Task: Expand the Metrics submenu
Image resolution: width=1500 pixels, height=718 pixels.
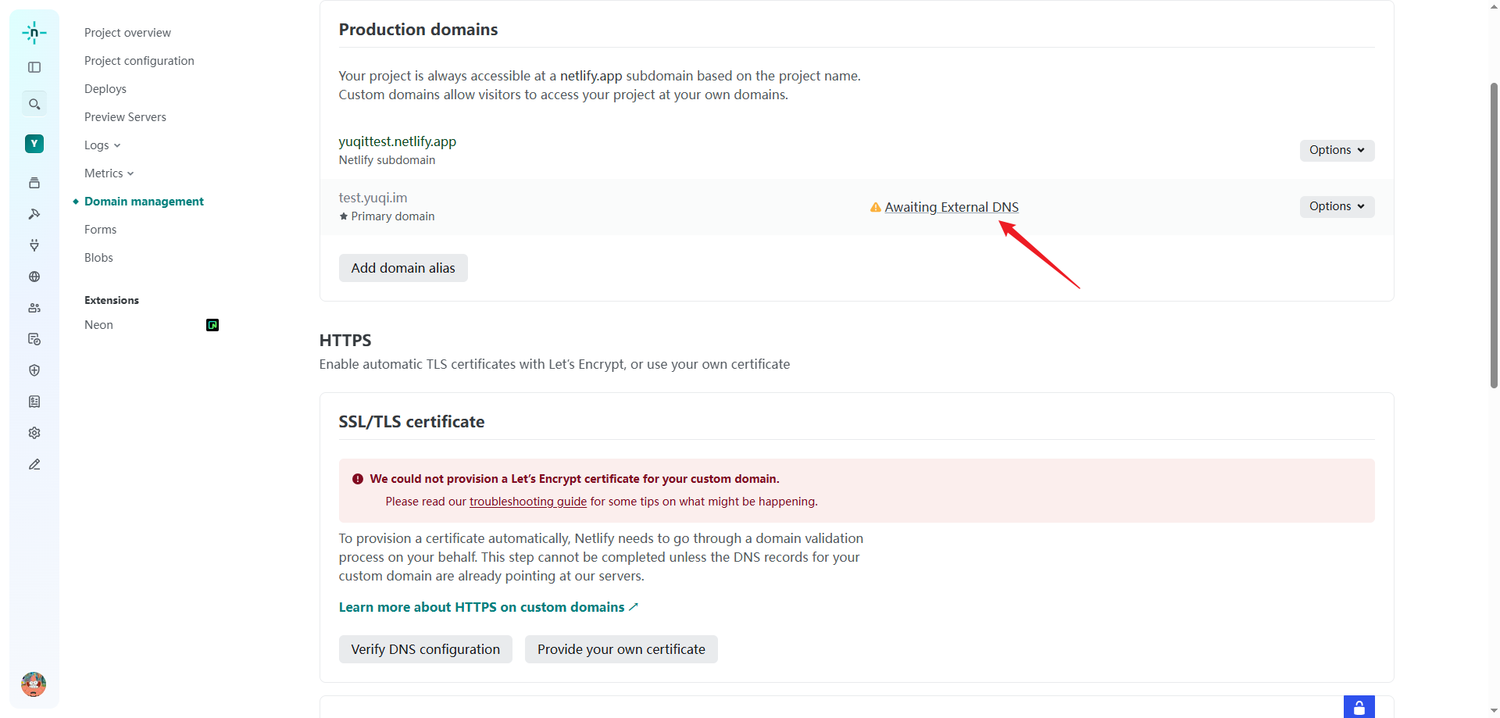Action: (109, 173)
